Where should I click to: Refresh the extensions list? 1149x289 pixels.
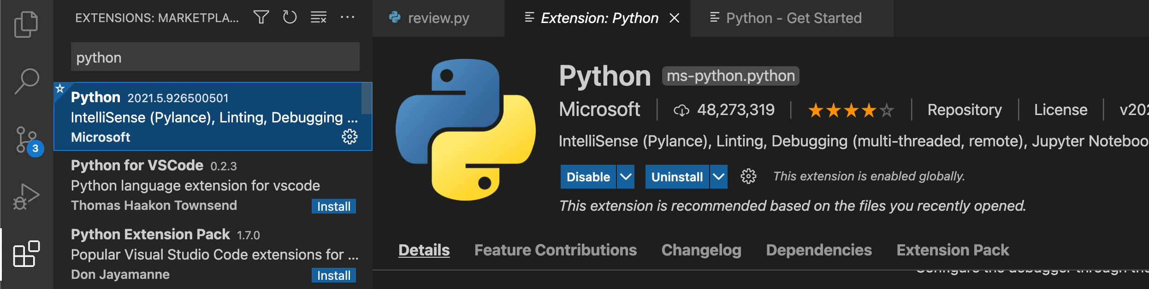pos(290,17)
